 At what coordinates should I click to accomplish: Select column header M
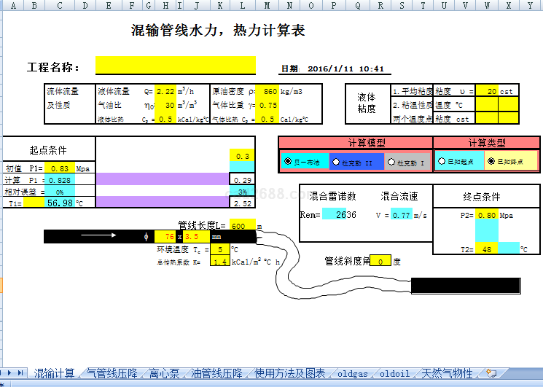[x=267, y=6]
